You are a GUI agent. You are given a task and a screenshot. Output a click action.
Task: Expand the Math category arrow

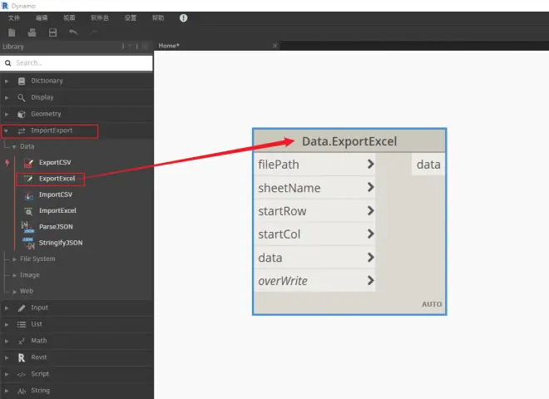7,341
